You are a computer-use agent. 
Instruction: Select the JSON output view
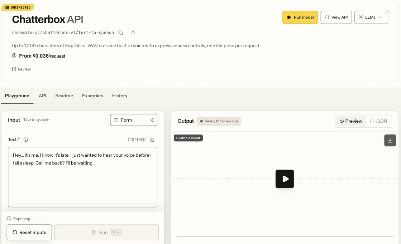[x=378, y=121]
